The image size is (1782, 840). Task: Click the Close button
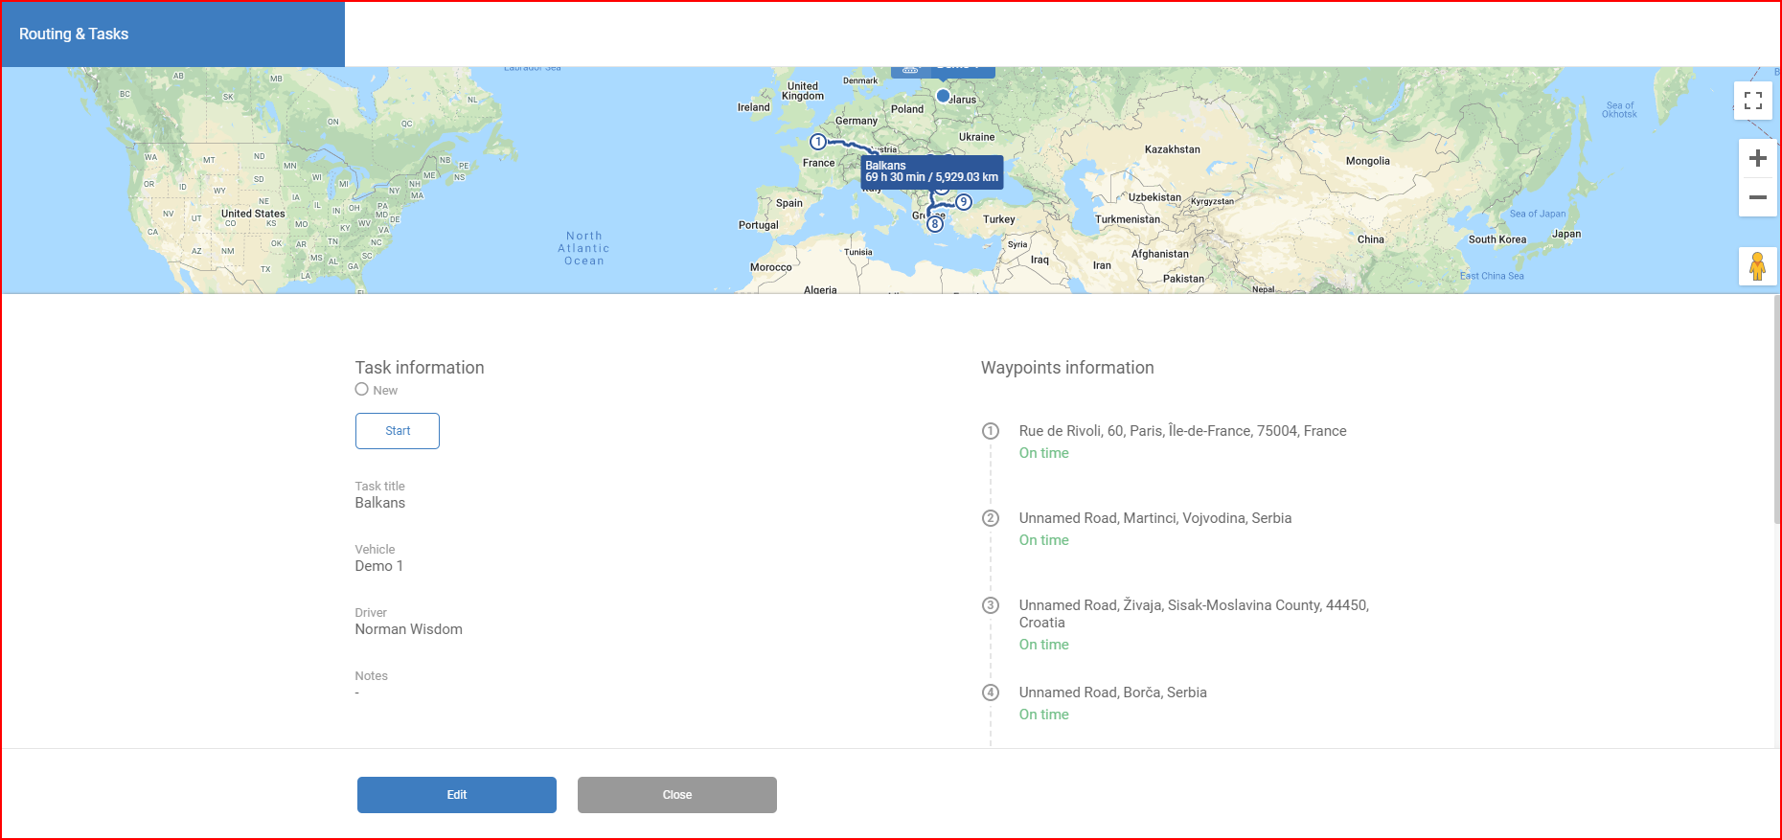pyautogui.click(x=677, y=795)
